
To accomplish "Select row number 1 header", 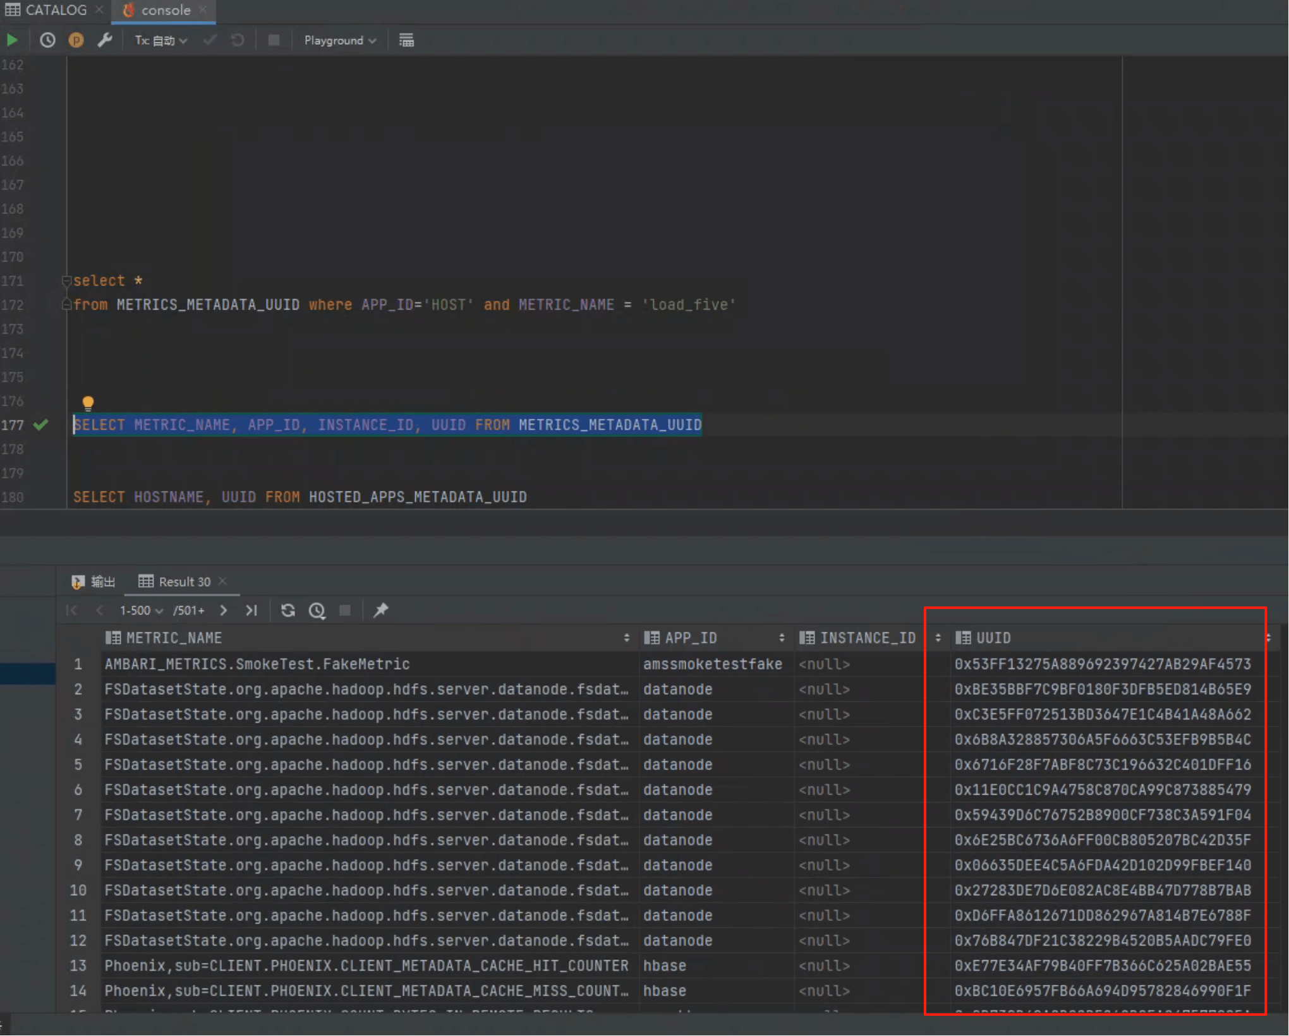I will [78, 664].
